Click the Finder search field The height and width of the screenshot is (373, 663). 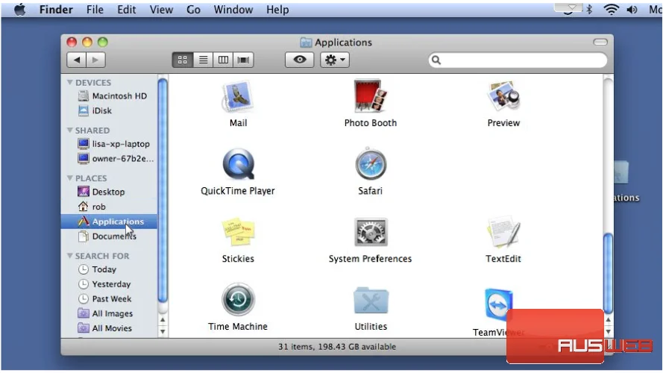pyautogui.click(x=518, y=60)
